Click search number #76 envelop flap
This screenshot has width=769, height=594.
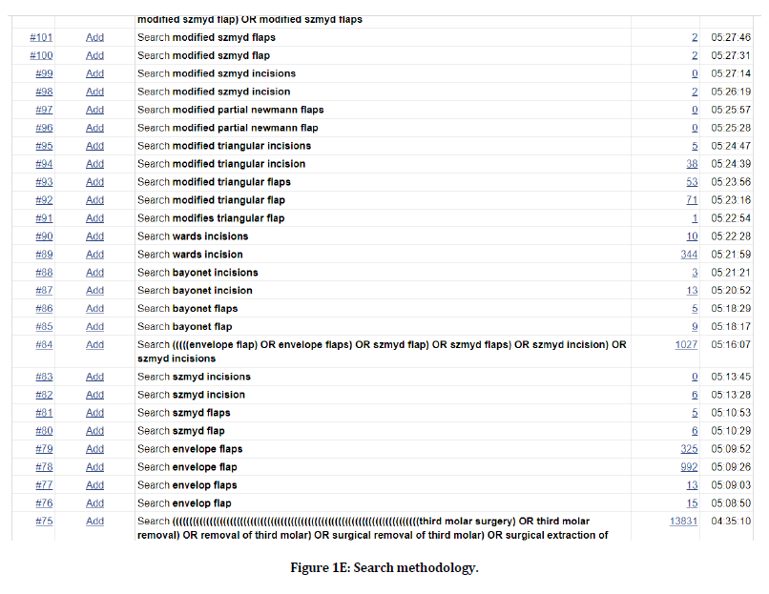[44, 503]
